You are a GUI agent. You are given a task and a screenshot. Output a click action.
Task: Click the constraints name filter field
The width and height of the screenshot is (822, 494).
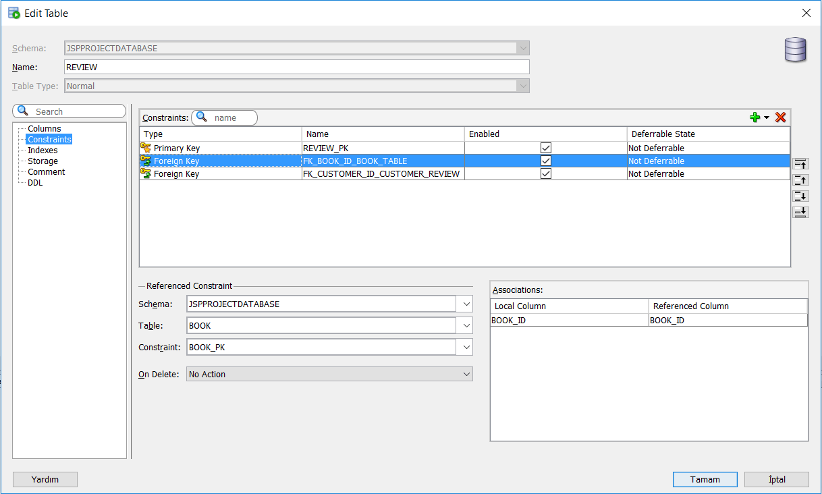(x=224, y=117)
